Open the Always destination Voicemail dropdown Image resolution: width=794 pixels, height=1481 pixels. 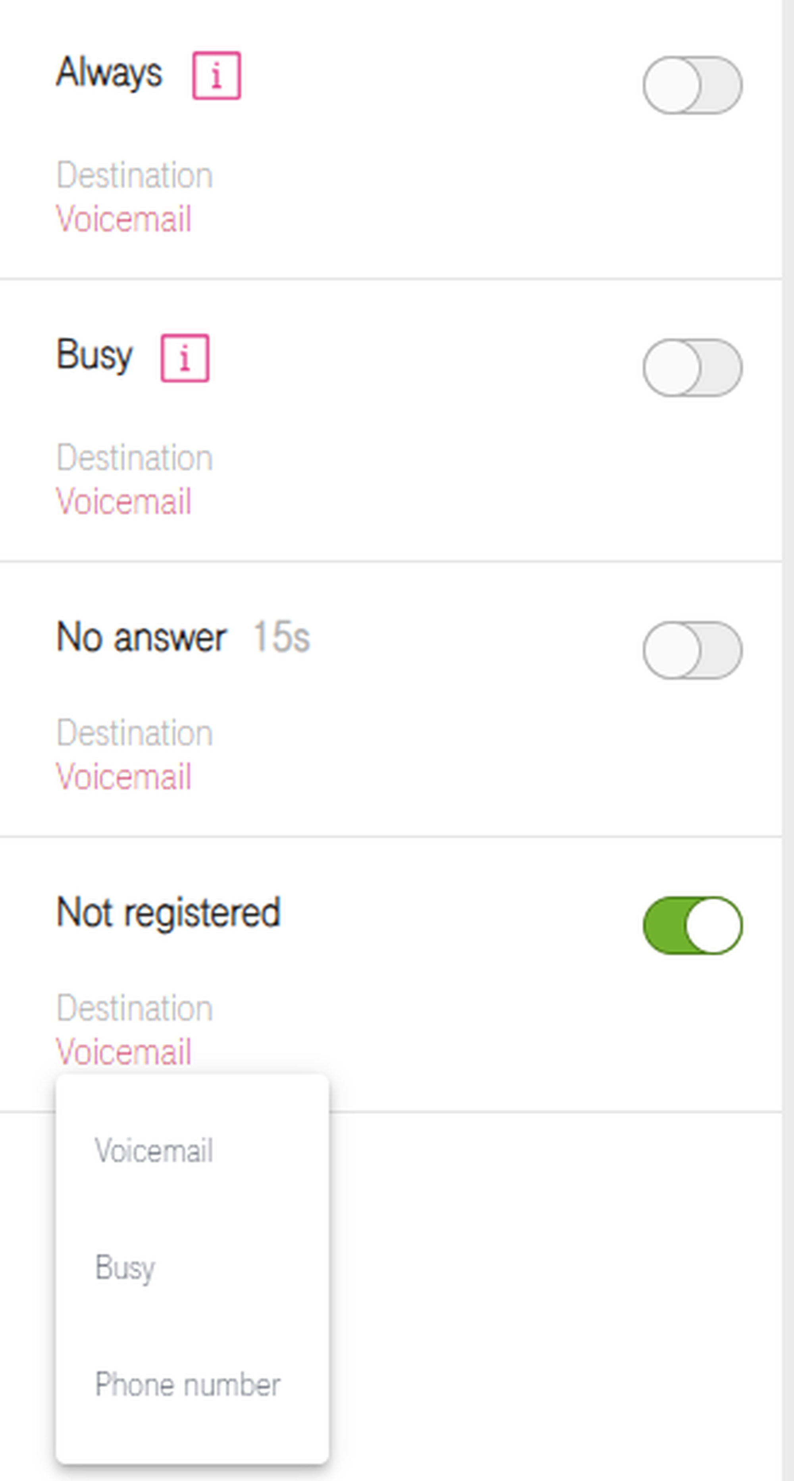(123, 219)
